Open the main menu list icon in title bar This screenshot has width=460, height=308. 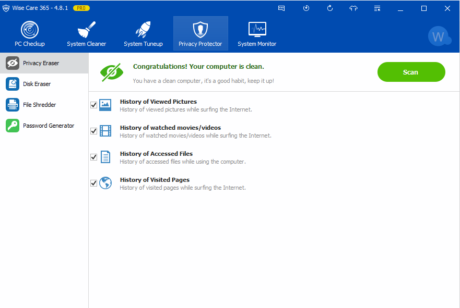[378, 8]
